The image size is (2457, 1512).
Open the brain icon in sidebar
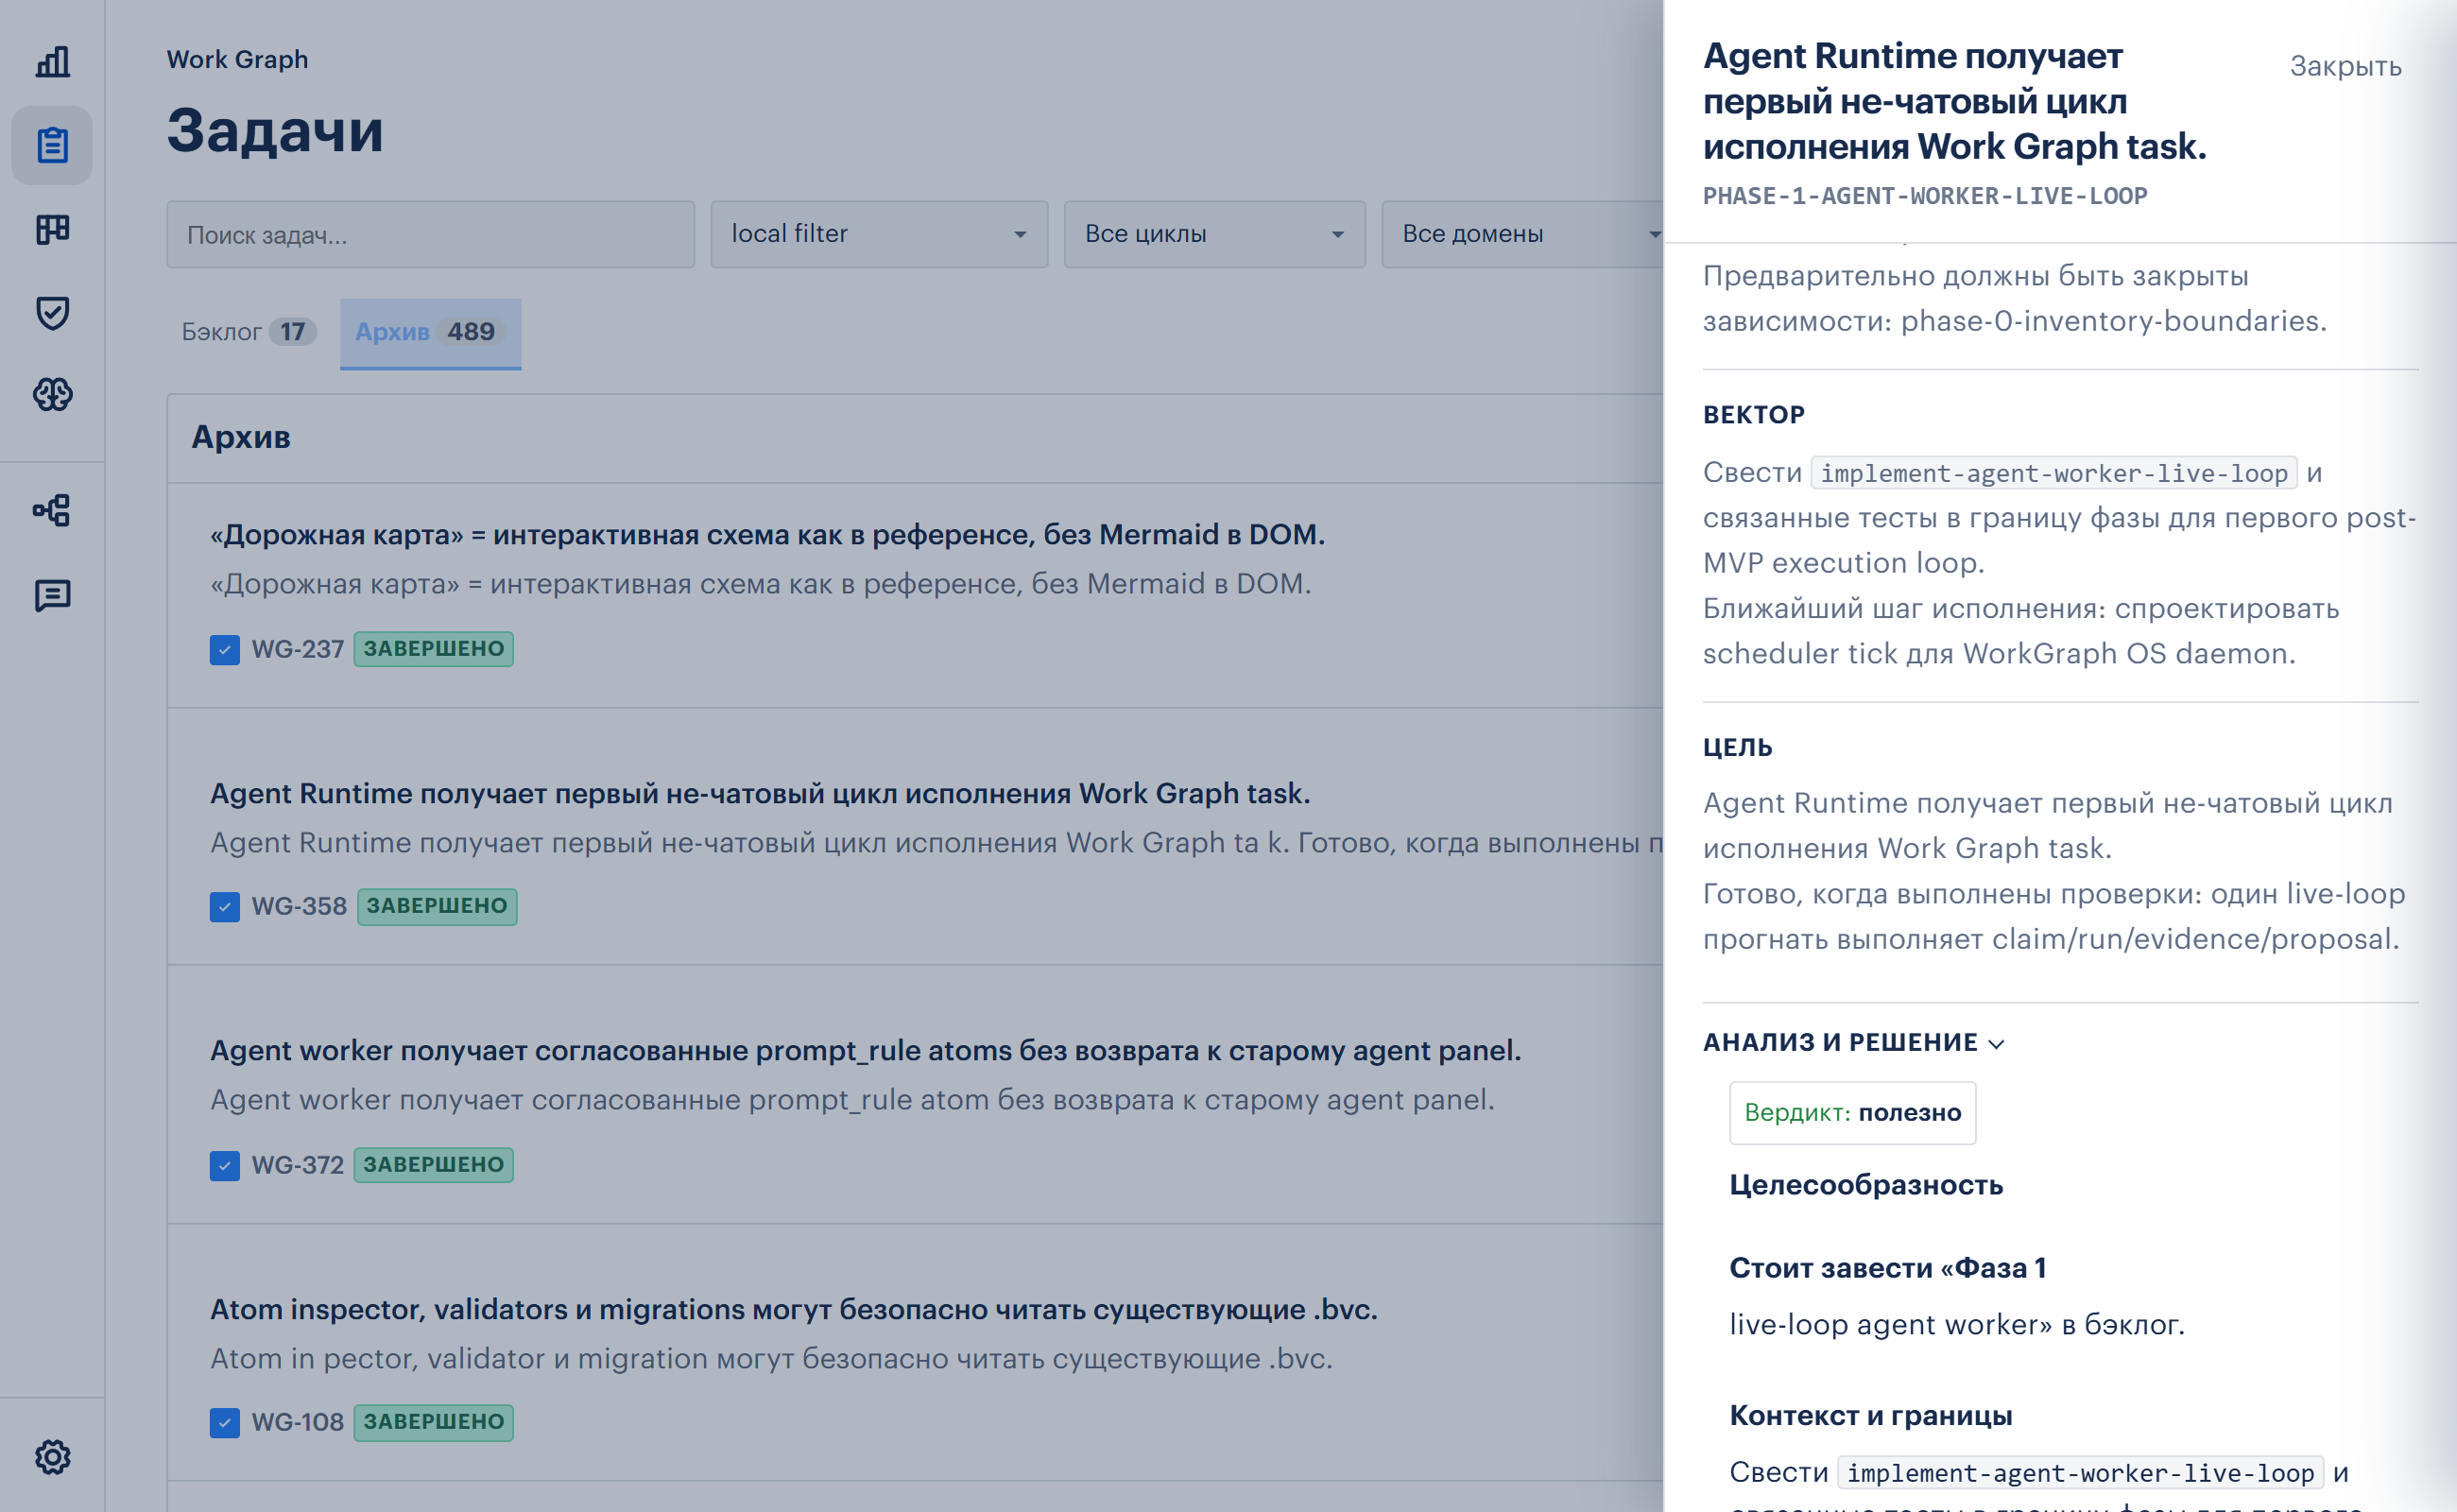coord(52,395)
